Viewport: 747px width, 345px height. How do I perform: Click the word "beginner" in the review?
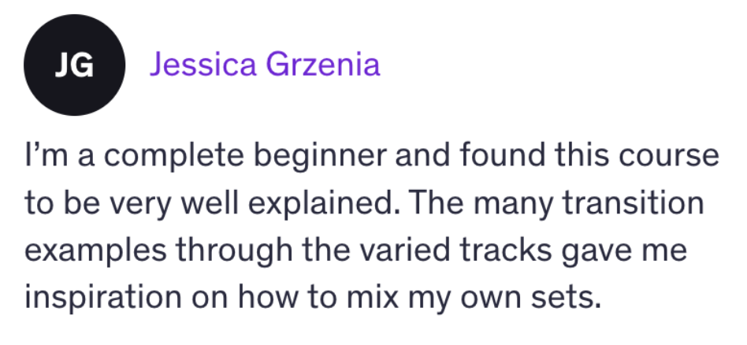coord(320,157)
